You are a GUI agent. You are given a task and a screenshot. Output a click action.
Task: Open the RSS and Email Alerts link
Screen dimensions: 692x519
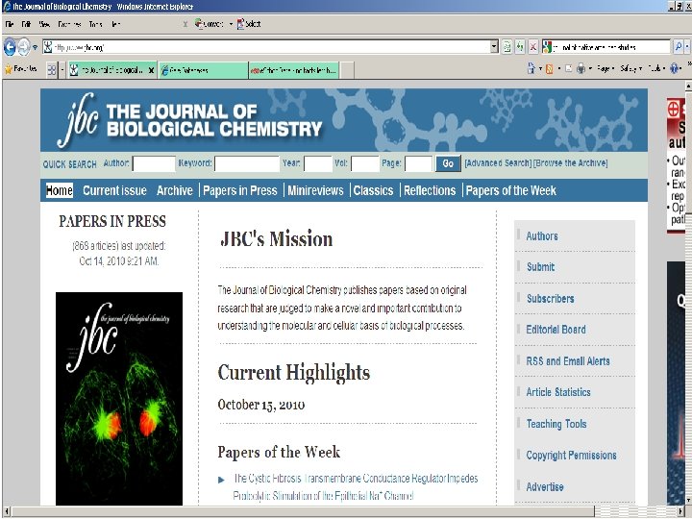click(568, 361)
